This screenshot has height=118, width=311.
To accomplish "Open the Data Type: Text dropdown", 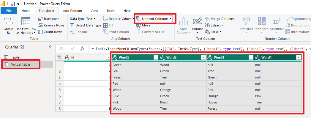I will [x=83, y=19].
